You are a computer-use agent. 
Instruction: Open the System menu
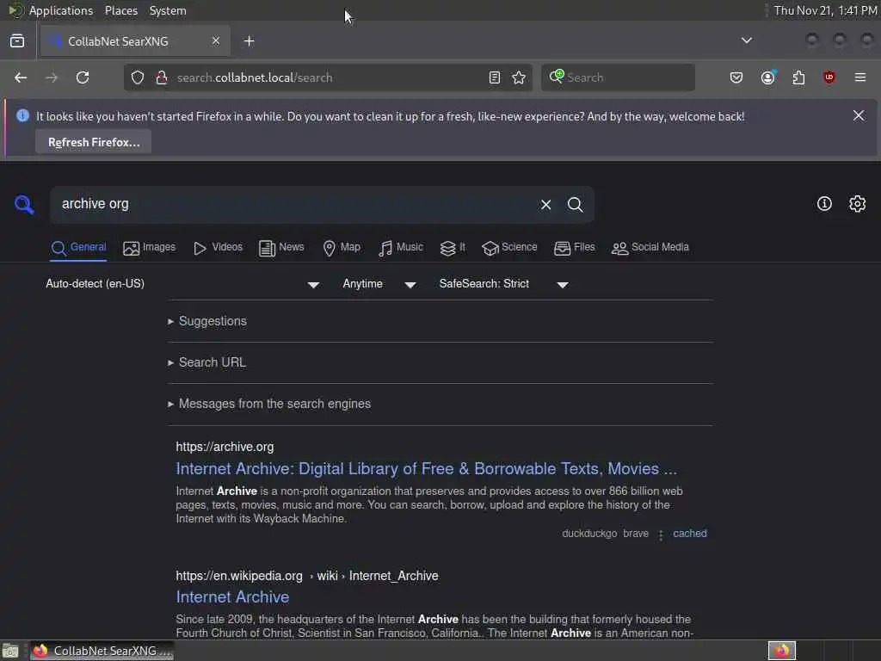(168, 10)
